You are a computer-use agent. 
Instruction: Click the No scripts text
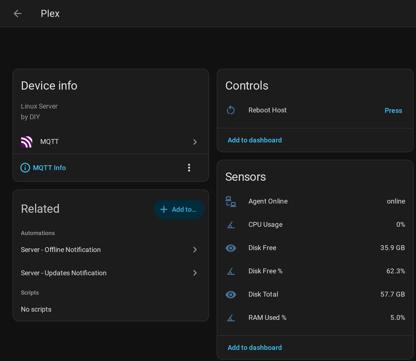(x=36, y=309)
